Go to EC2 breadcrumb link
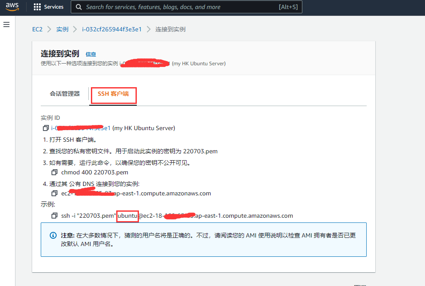 click(37, 29)
